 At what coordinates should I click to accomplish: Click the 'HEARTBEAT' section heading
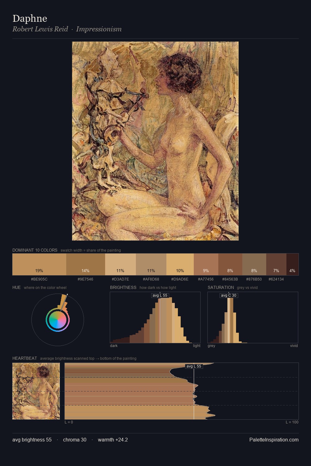click(25, 358)
